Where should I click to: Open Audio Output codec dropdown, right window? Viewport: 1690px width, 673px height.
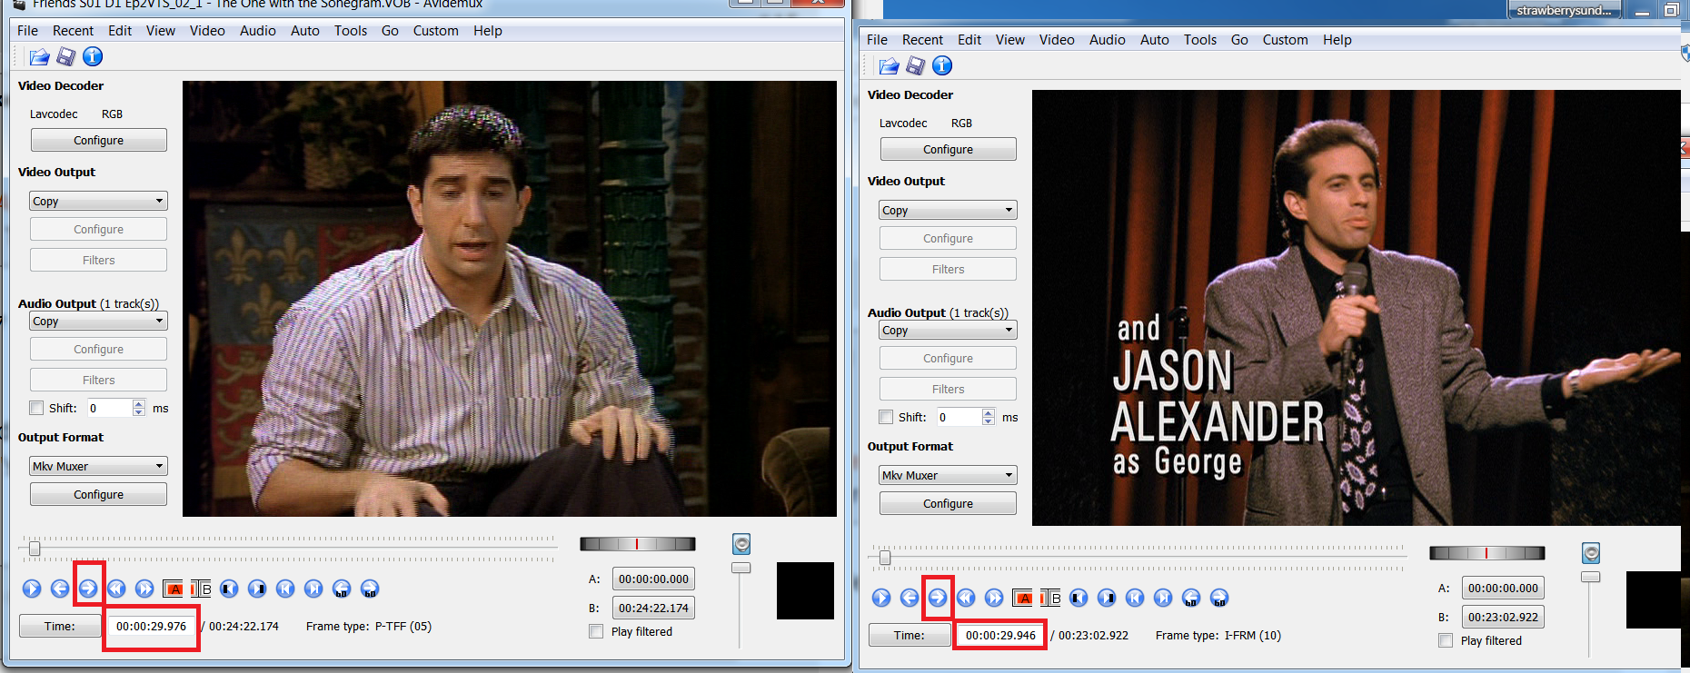tap(948, 330)
